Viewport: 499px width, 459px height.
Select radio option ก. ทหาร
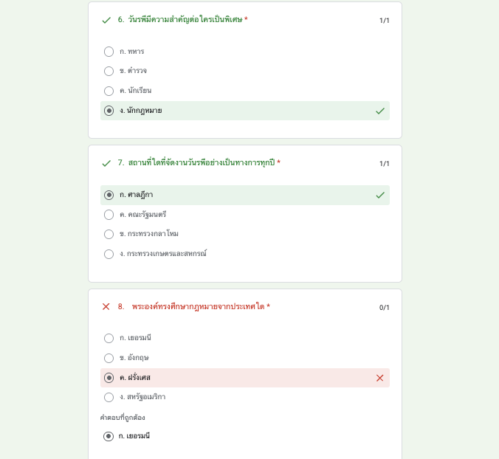109,52
